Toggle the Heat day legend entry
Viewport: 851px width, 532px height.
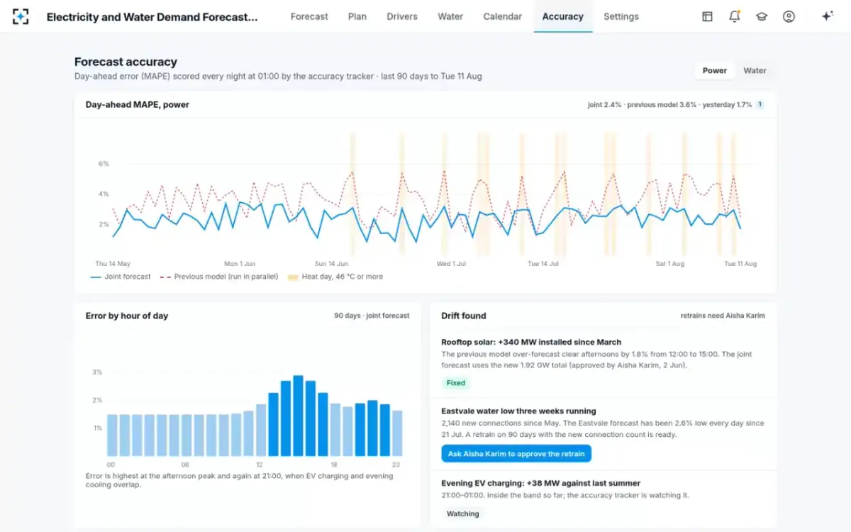[x=335, y=277]
